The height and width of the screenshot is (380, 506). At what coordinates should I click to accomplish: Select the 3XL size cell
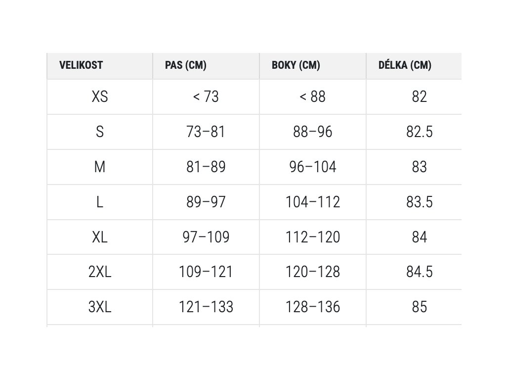point(100,307)
